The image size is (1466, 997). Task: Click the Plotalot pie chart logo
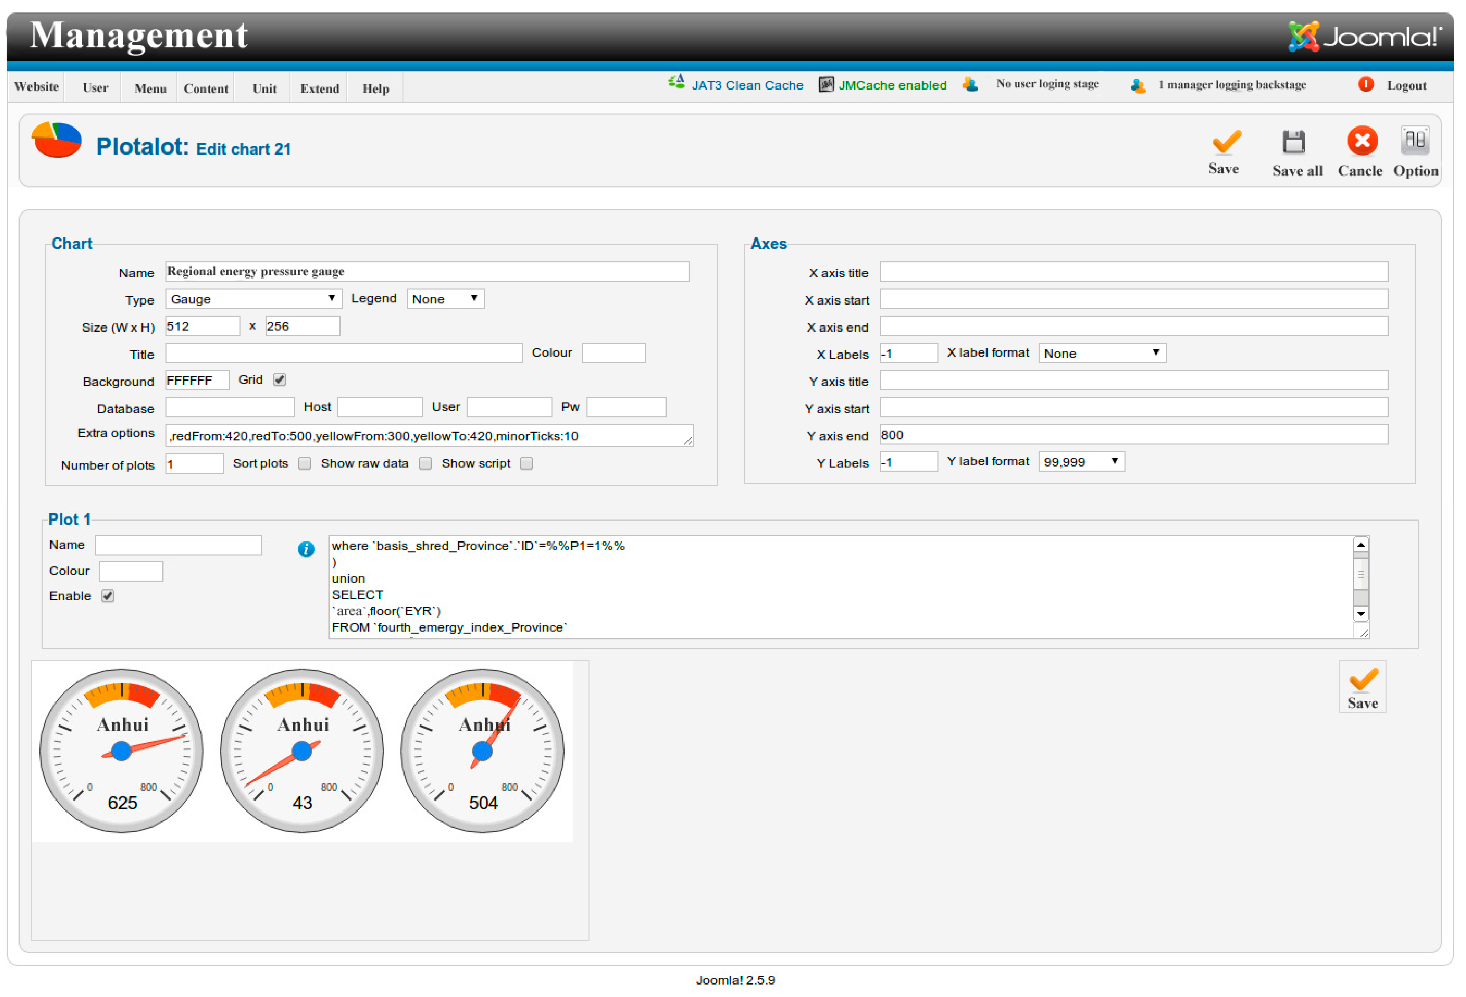tap(57, 140)
